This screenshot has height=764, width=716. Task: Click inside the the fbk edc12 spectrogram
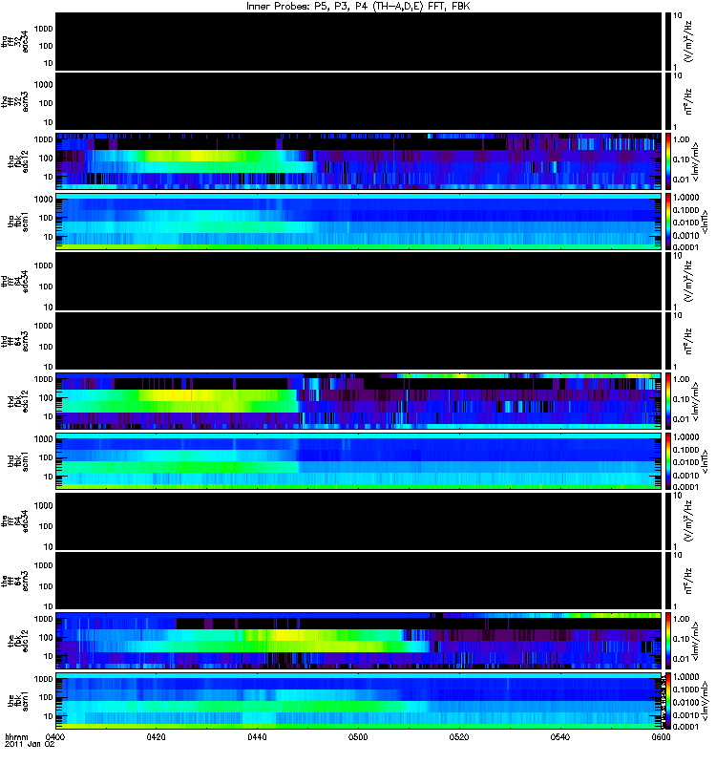pos(358,641)
